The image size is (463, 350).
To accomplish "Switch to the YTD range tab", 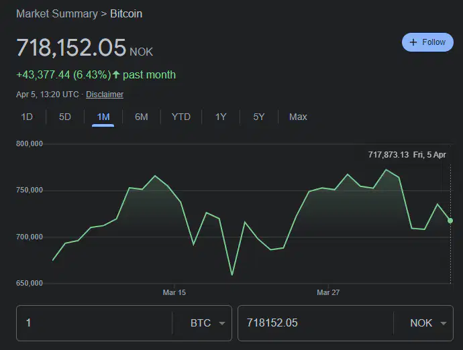I will 181,117.
